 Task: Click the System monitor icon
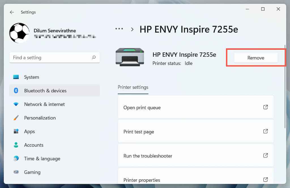coord(16,77)
